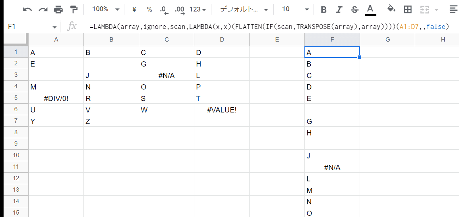Click the Undo arrow icon
The width and height of the screenshot is (459, 217).
(x=27, y=10)
